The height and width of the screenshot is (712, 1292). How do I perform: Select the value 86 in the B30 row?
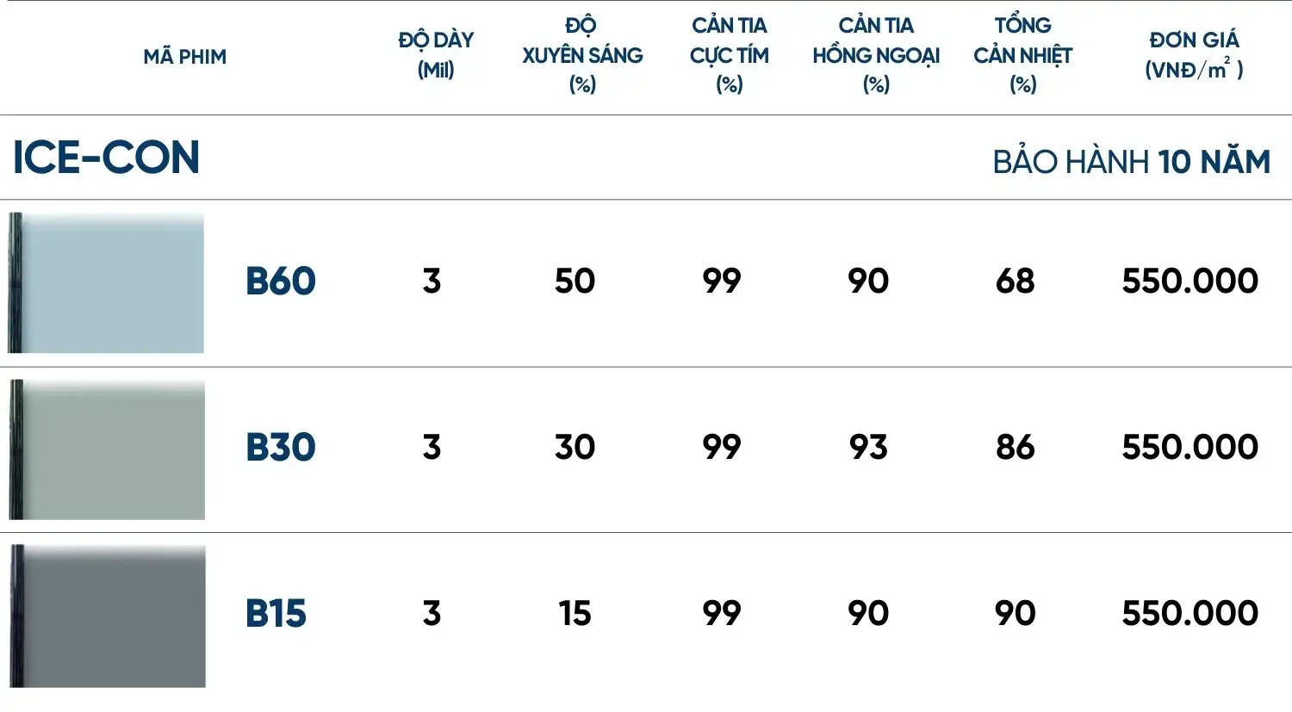click(1015, 448)
